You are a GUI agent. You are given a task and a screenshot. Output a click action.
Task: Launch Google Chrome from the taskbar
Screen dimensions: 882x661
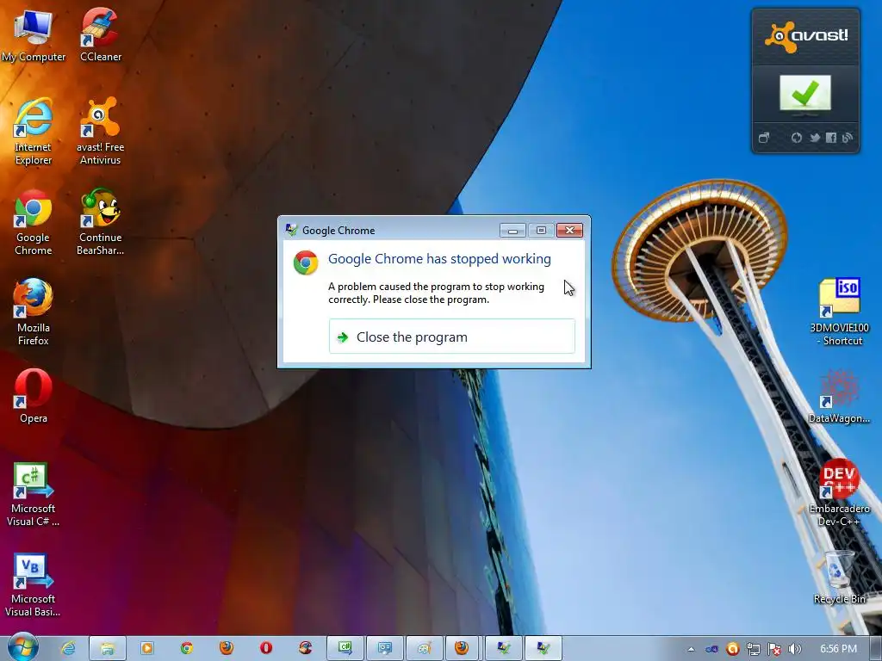[x=187, y=648]
